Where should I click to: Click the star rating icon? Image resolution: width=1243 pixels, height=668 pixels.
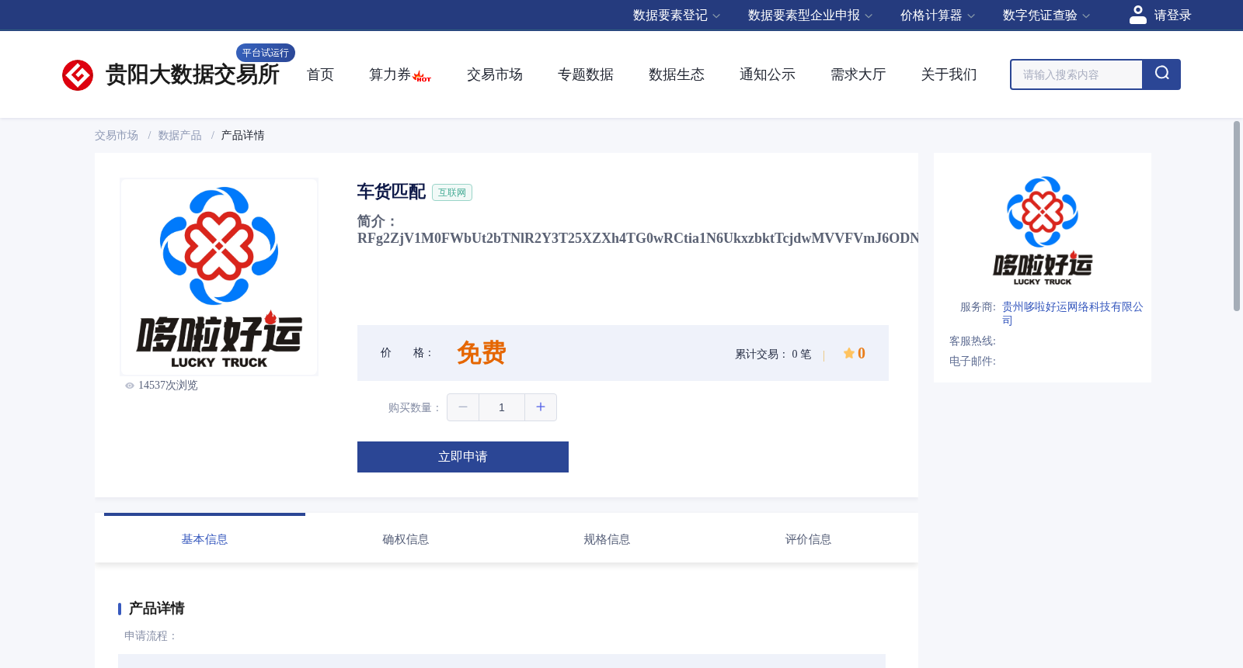click(x=849, y=354)
